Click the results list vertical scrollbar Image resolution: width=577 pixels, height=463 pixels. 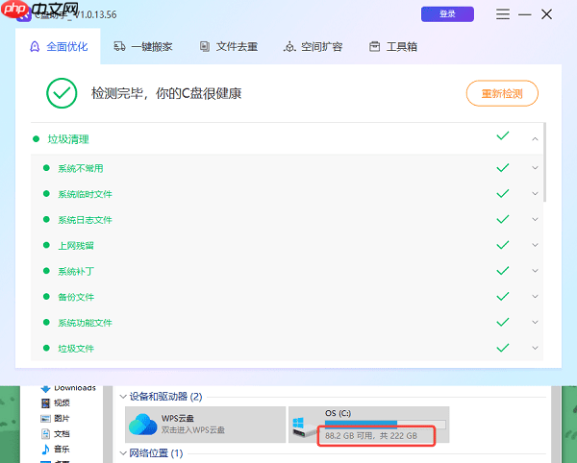(x=544, y=162)
